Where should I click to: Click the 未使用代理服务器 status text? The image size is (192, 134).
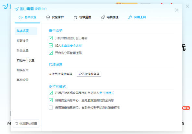60,74
